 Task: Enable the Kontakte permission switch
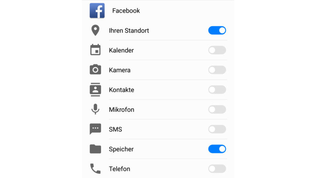217,90
